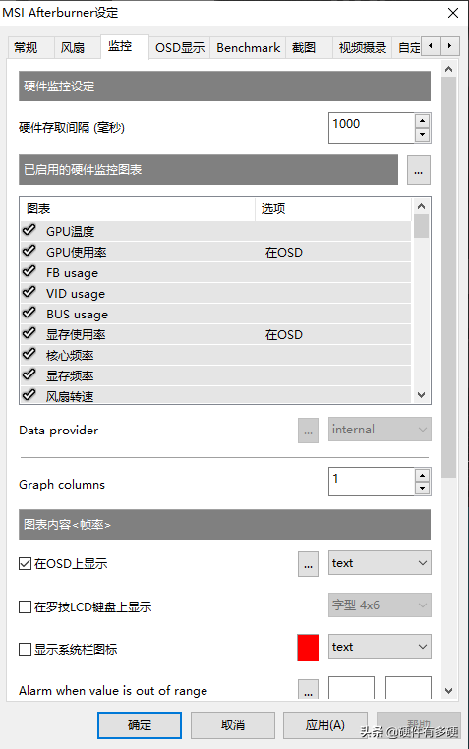
Task: Click the Data provider ellipsis button
Action: tap(308, 431)
